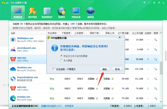Image resolution: width=167 pixels, height=109 pixels.
Task: Click the photolaunch.exe program icon
Action: point(13,49)
